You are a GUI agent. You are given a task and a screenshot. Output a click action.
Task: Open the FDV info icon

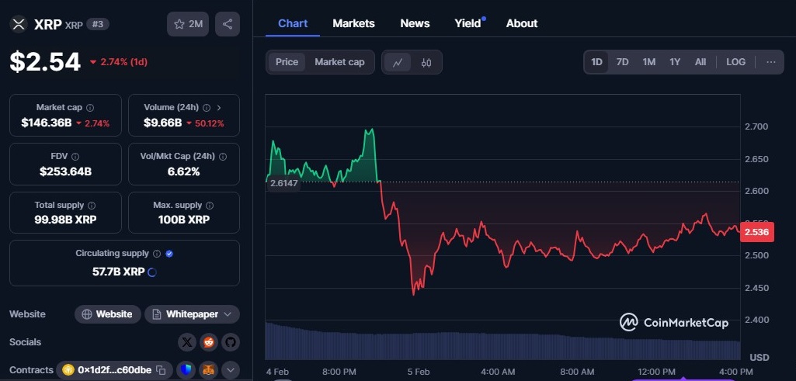pos(75,157)
